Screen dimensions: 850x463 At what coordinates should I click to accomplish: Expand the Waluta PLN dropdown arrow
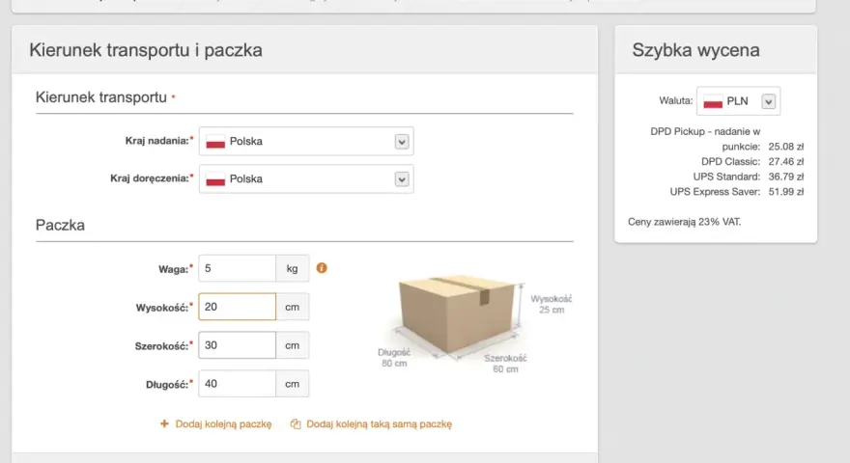click(x=768, y=101)
